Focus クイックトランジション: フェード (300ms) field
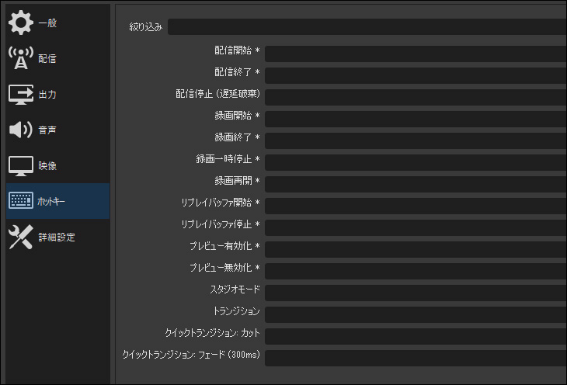 (x=415, y=358)
